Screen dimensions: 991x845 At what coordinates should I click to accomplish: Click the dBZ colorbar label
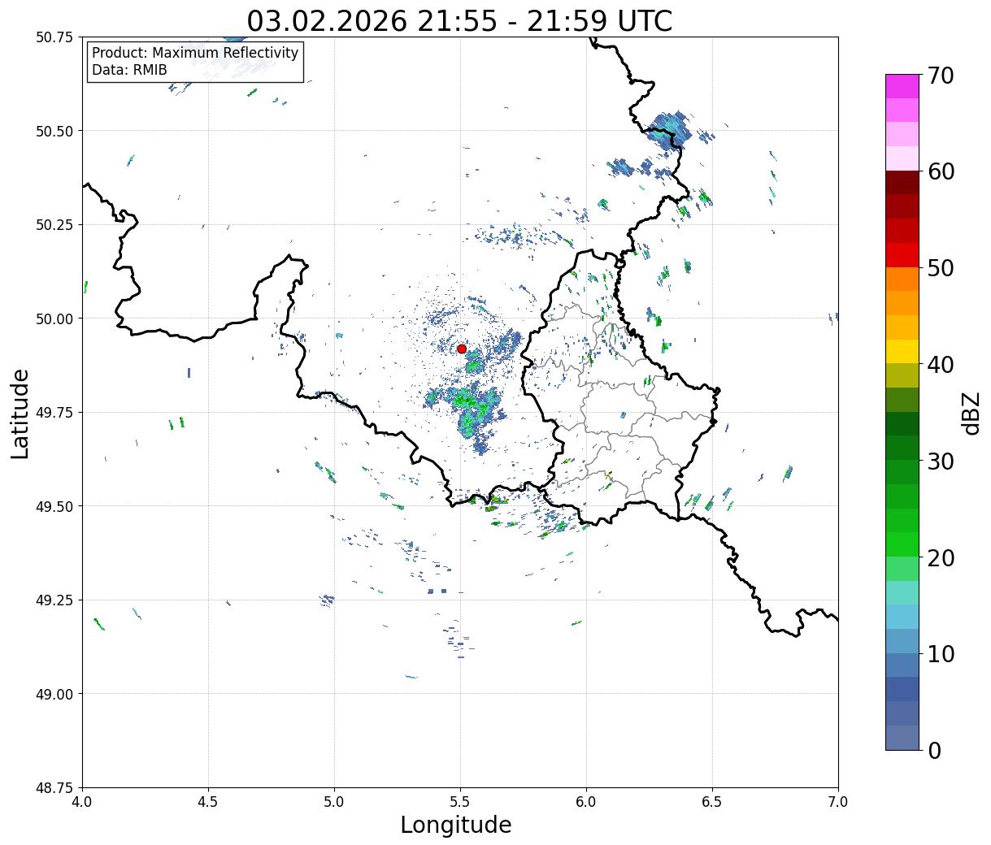[x=971, y=413]
